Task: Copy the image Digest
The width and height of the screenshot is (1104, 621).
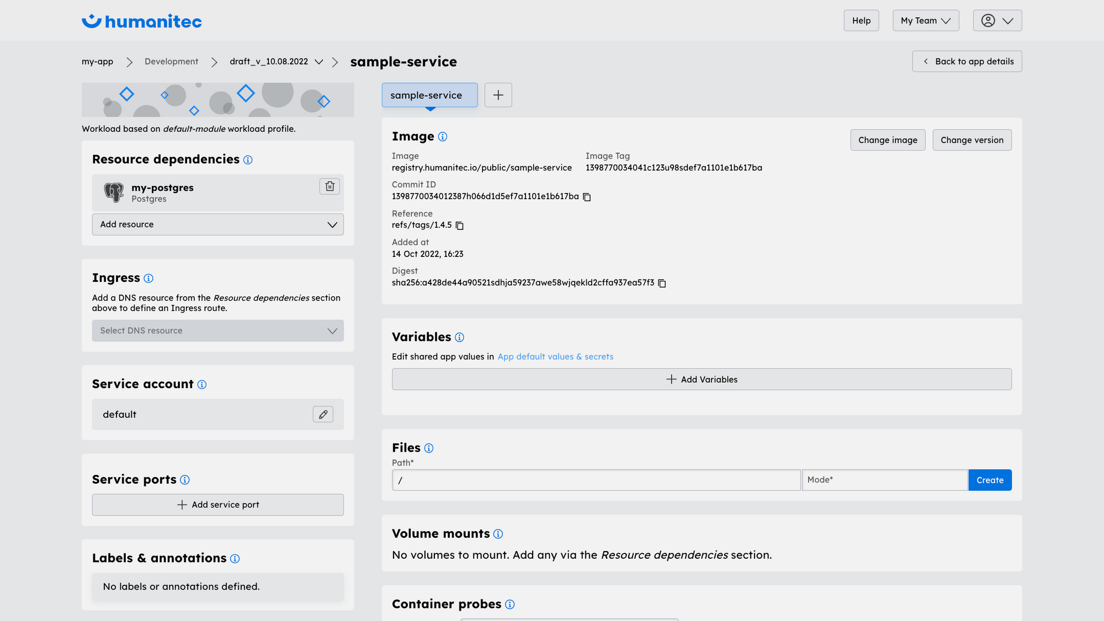Action: pyautogui.click(x=662, y=283)
